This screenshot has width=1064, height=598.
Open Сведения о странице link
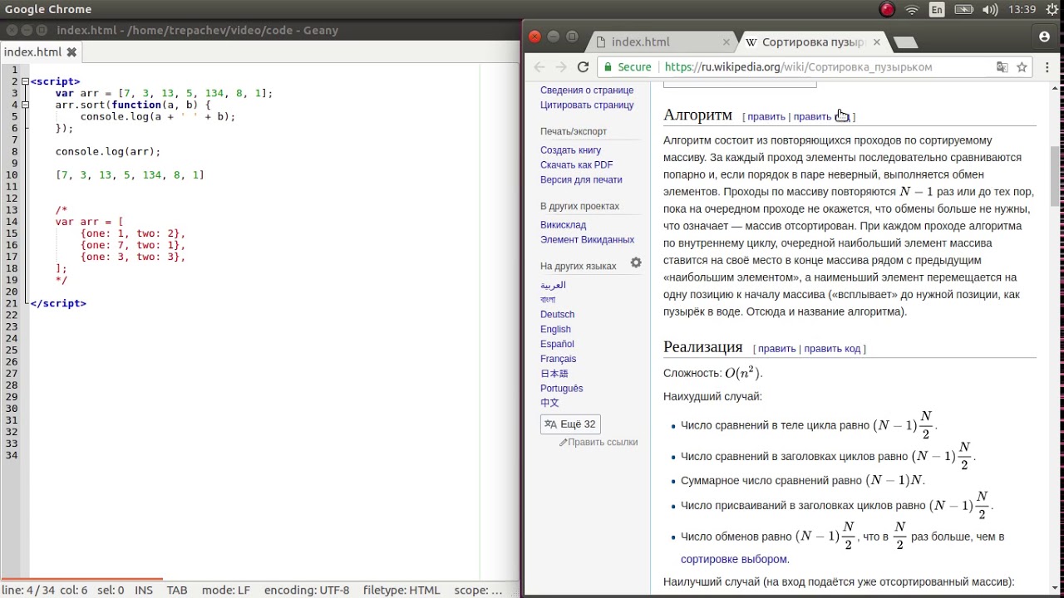coord(587,91)
